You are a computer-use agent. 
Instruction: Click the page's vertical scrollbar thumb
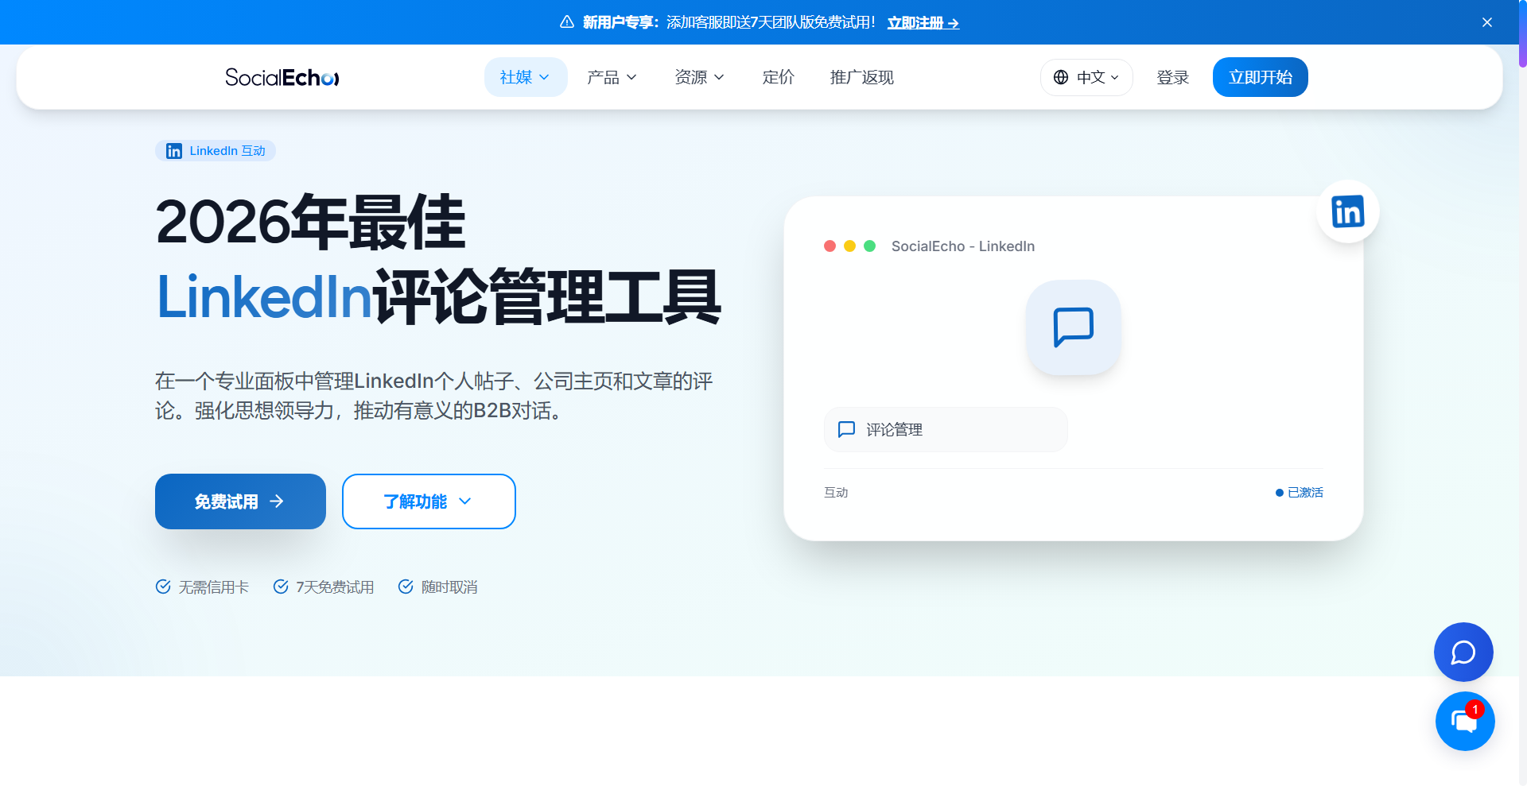click(1522, 33)
